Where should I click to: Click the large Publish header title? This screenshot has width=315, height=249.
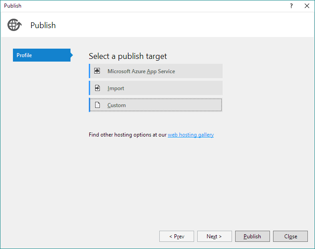point(43,25)
